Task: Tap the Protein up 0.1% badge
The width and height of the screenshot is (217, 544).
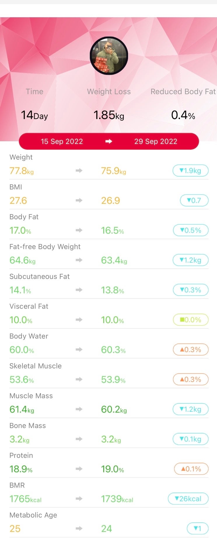Action: coord(191,469)
